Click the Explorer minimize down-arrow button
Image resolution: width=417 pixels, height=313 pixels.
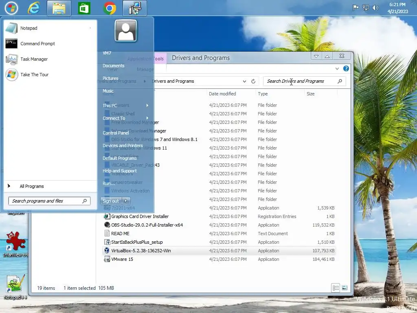coord(316,56)
